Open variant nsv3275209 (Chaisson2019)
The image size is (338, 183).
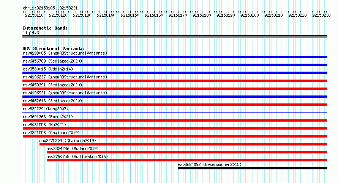point(68,141)
